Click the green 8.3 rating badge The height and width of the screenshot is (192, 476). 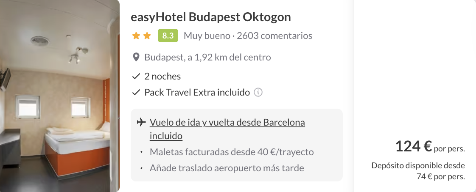168,36
